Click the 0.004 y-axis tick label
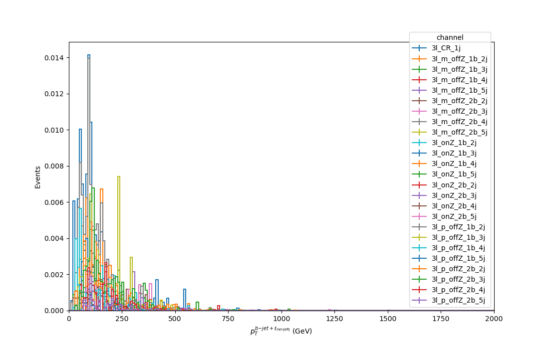The width and height of the screenshot is (549, 349). 54,238
